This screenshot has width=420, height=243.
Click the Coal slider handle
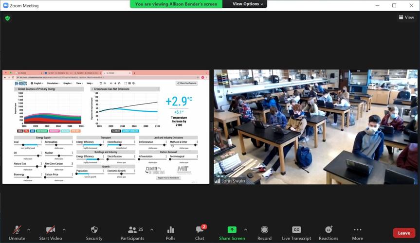coord(23,145)
